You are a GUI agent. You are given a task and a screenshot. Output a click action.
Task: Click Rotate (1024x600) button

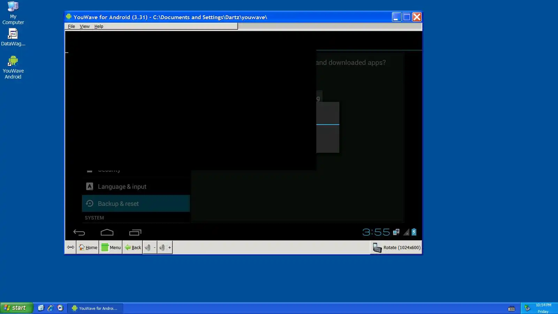[397, 247]
